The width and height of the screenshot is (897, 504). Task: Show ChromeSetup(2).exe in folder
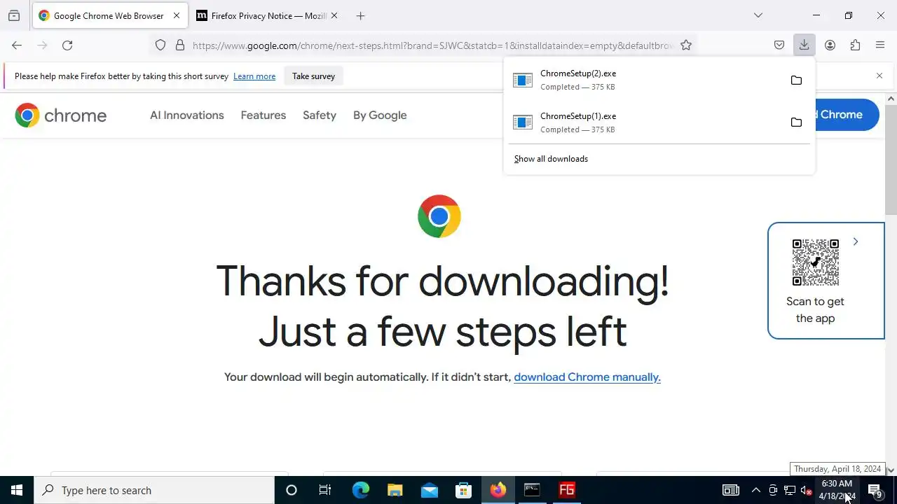pyautogui.click(x=796, y=80)
